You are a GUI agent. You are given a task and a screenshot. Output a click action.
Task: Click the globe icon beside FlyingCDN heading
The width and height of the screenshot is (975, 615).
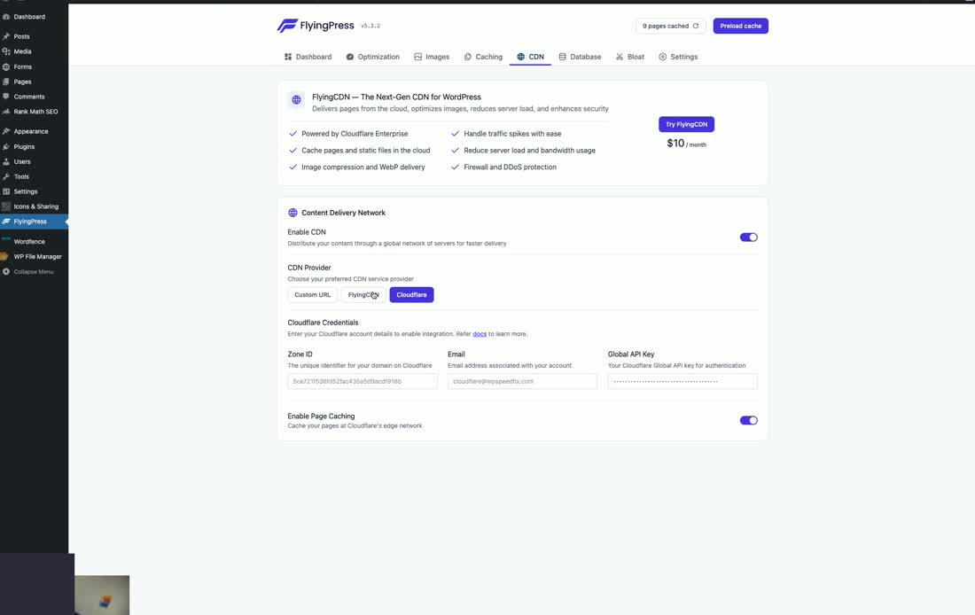tap(297, 99)
